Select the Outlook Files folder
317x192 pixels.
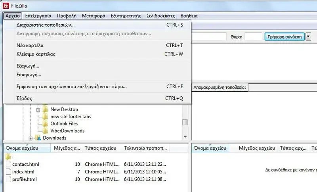[64, 124]
